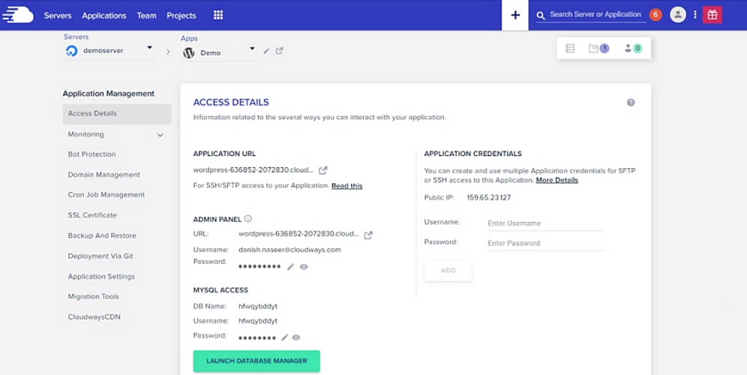Select CloudwaysCDN in sidebar
This screenshot has width=747, height=375.
pyautogui.click(x=94, y=316)
